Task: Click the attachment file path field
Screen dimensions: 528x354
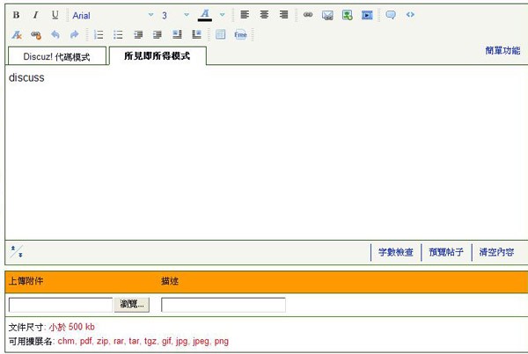Action: click(x=61, y=305)
